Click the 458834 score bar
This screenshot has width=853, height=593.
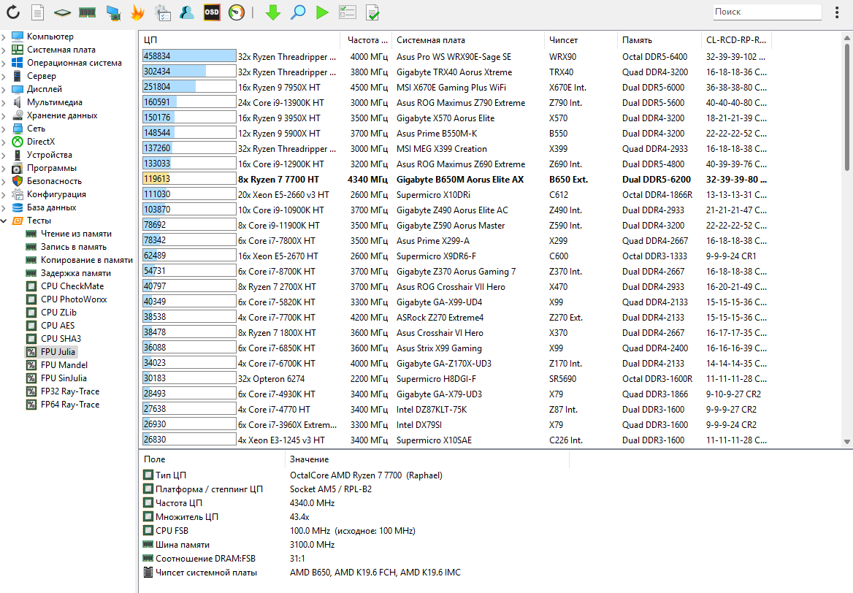click(189, 56)
